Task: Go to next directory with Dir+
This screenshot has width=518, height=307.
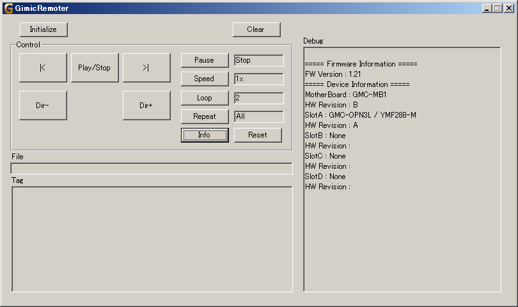Action: (146, 106)
